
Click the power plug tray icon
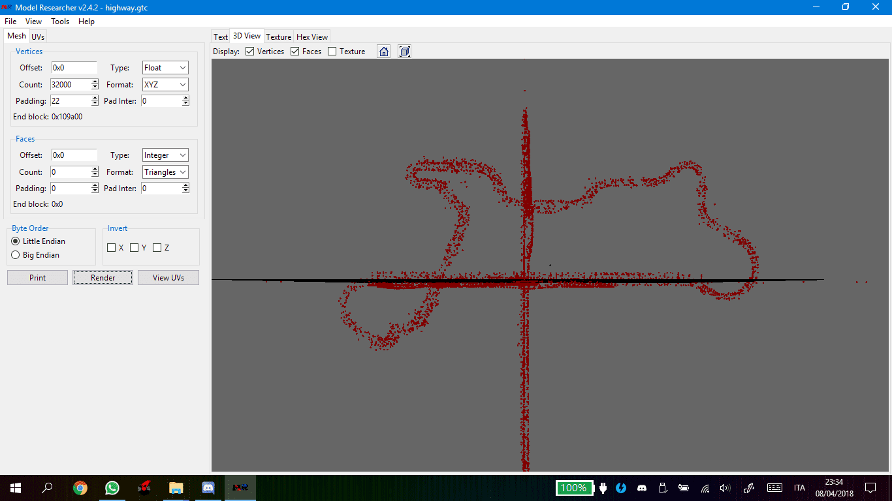click(x=603, y=487)
